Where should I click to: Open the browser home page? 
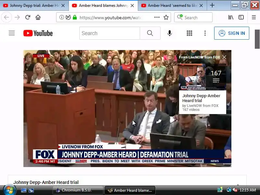click(x=38, y=17)
